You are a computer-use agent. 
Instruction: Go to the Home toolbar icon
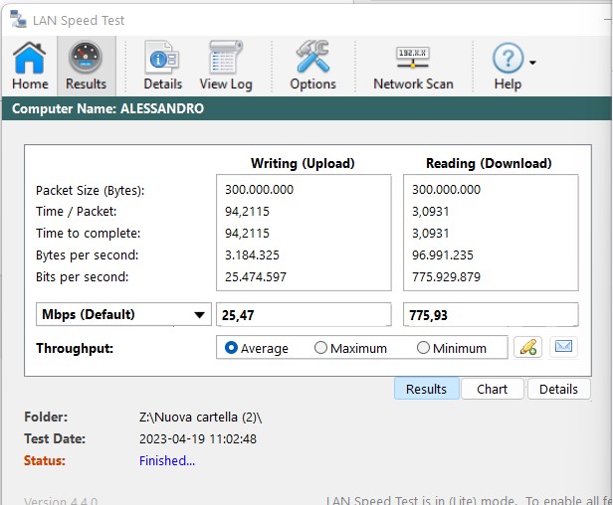(x=30, y=66)
